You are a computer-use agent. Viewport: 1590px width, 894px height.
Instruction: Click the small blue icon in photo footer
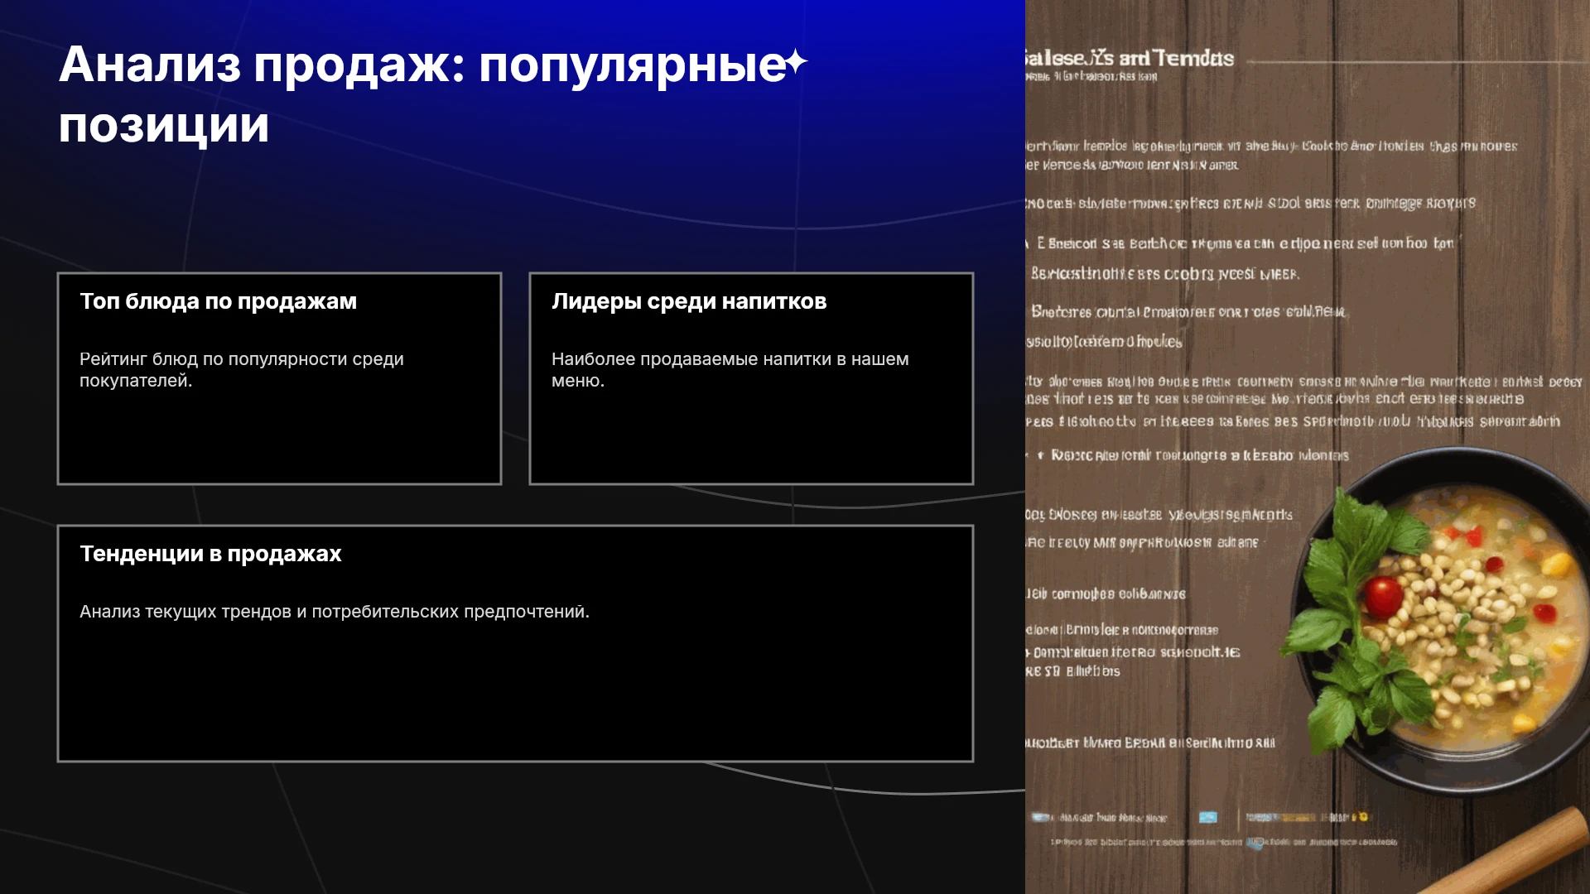tap(1208, 817)
